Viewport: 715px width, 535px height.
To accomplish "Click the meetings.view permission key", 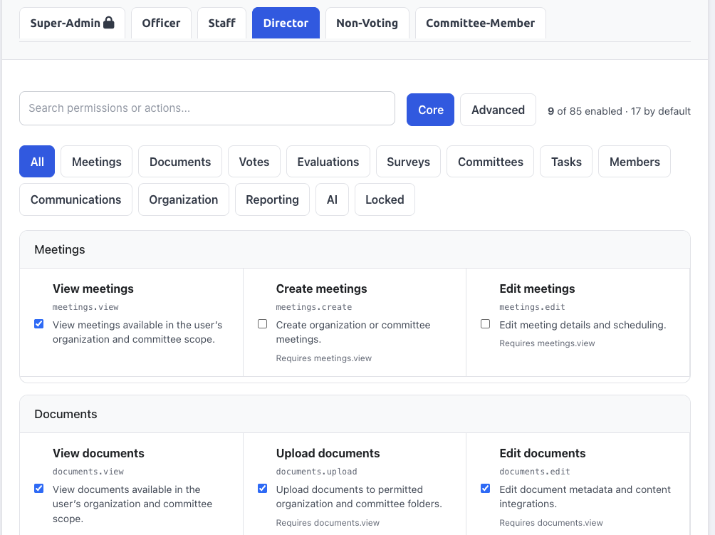I will [x=85, y=307].
